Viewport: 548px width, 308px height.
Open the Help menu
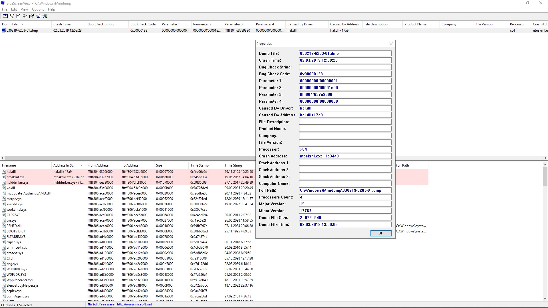click(51, 9)
